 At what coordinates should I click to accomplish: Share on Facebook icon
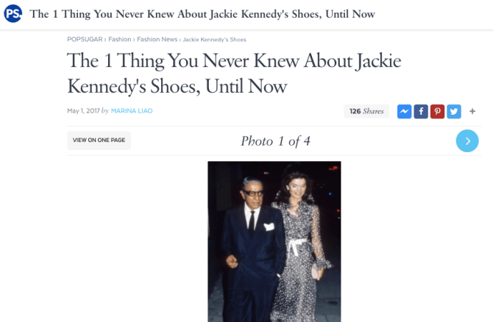coord(421,112)
